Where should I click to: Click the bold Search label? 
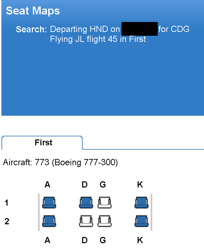[31, 30]
